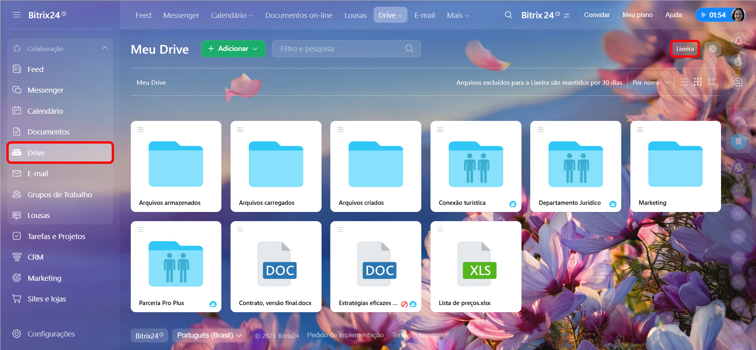Click the Lixeira button
756x350 pixels.
[685, 49]
